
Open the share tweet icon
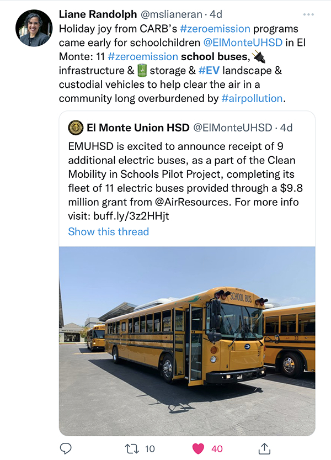pyautogui.click(x=264, y=448)
